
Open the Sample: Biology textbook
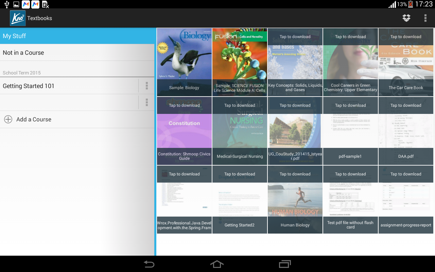(x=184, y=62)
